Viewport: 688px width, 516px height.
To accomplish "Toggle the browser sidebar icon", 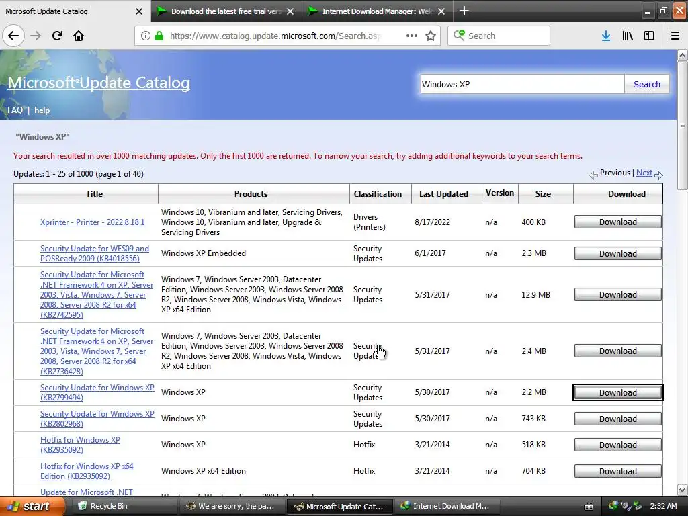I will (649, 36).
